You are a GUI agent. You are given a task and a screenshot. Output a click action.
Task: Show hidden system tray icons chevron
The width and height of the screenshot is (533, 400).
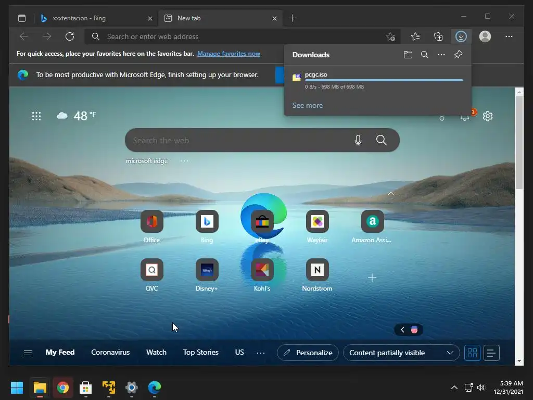coord(454,387)
